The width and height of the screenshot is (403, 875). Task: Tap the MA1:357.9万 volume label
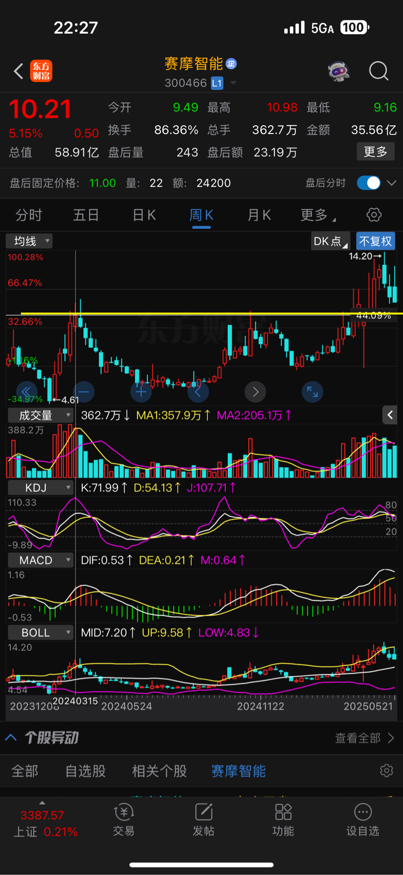(x=173, y=415)
